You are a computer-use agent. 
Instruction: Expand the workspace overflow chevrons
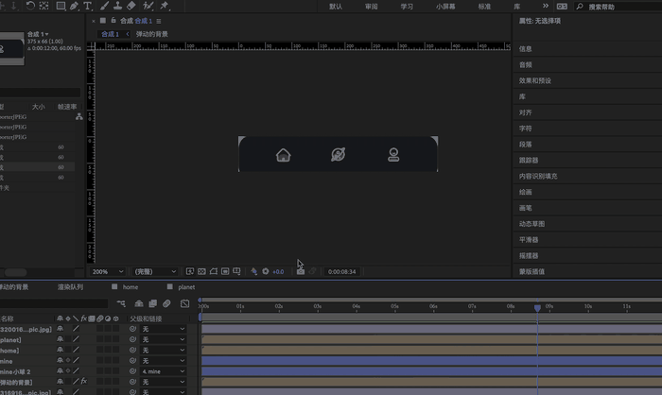click(546, 6)
